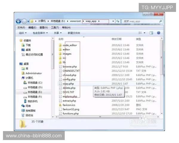
Task: Select the images folder icon
Action: [x=60, y=54]
